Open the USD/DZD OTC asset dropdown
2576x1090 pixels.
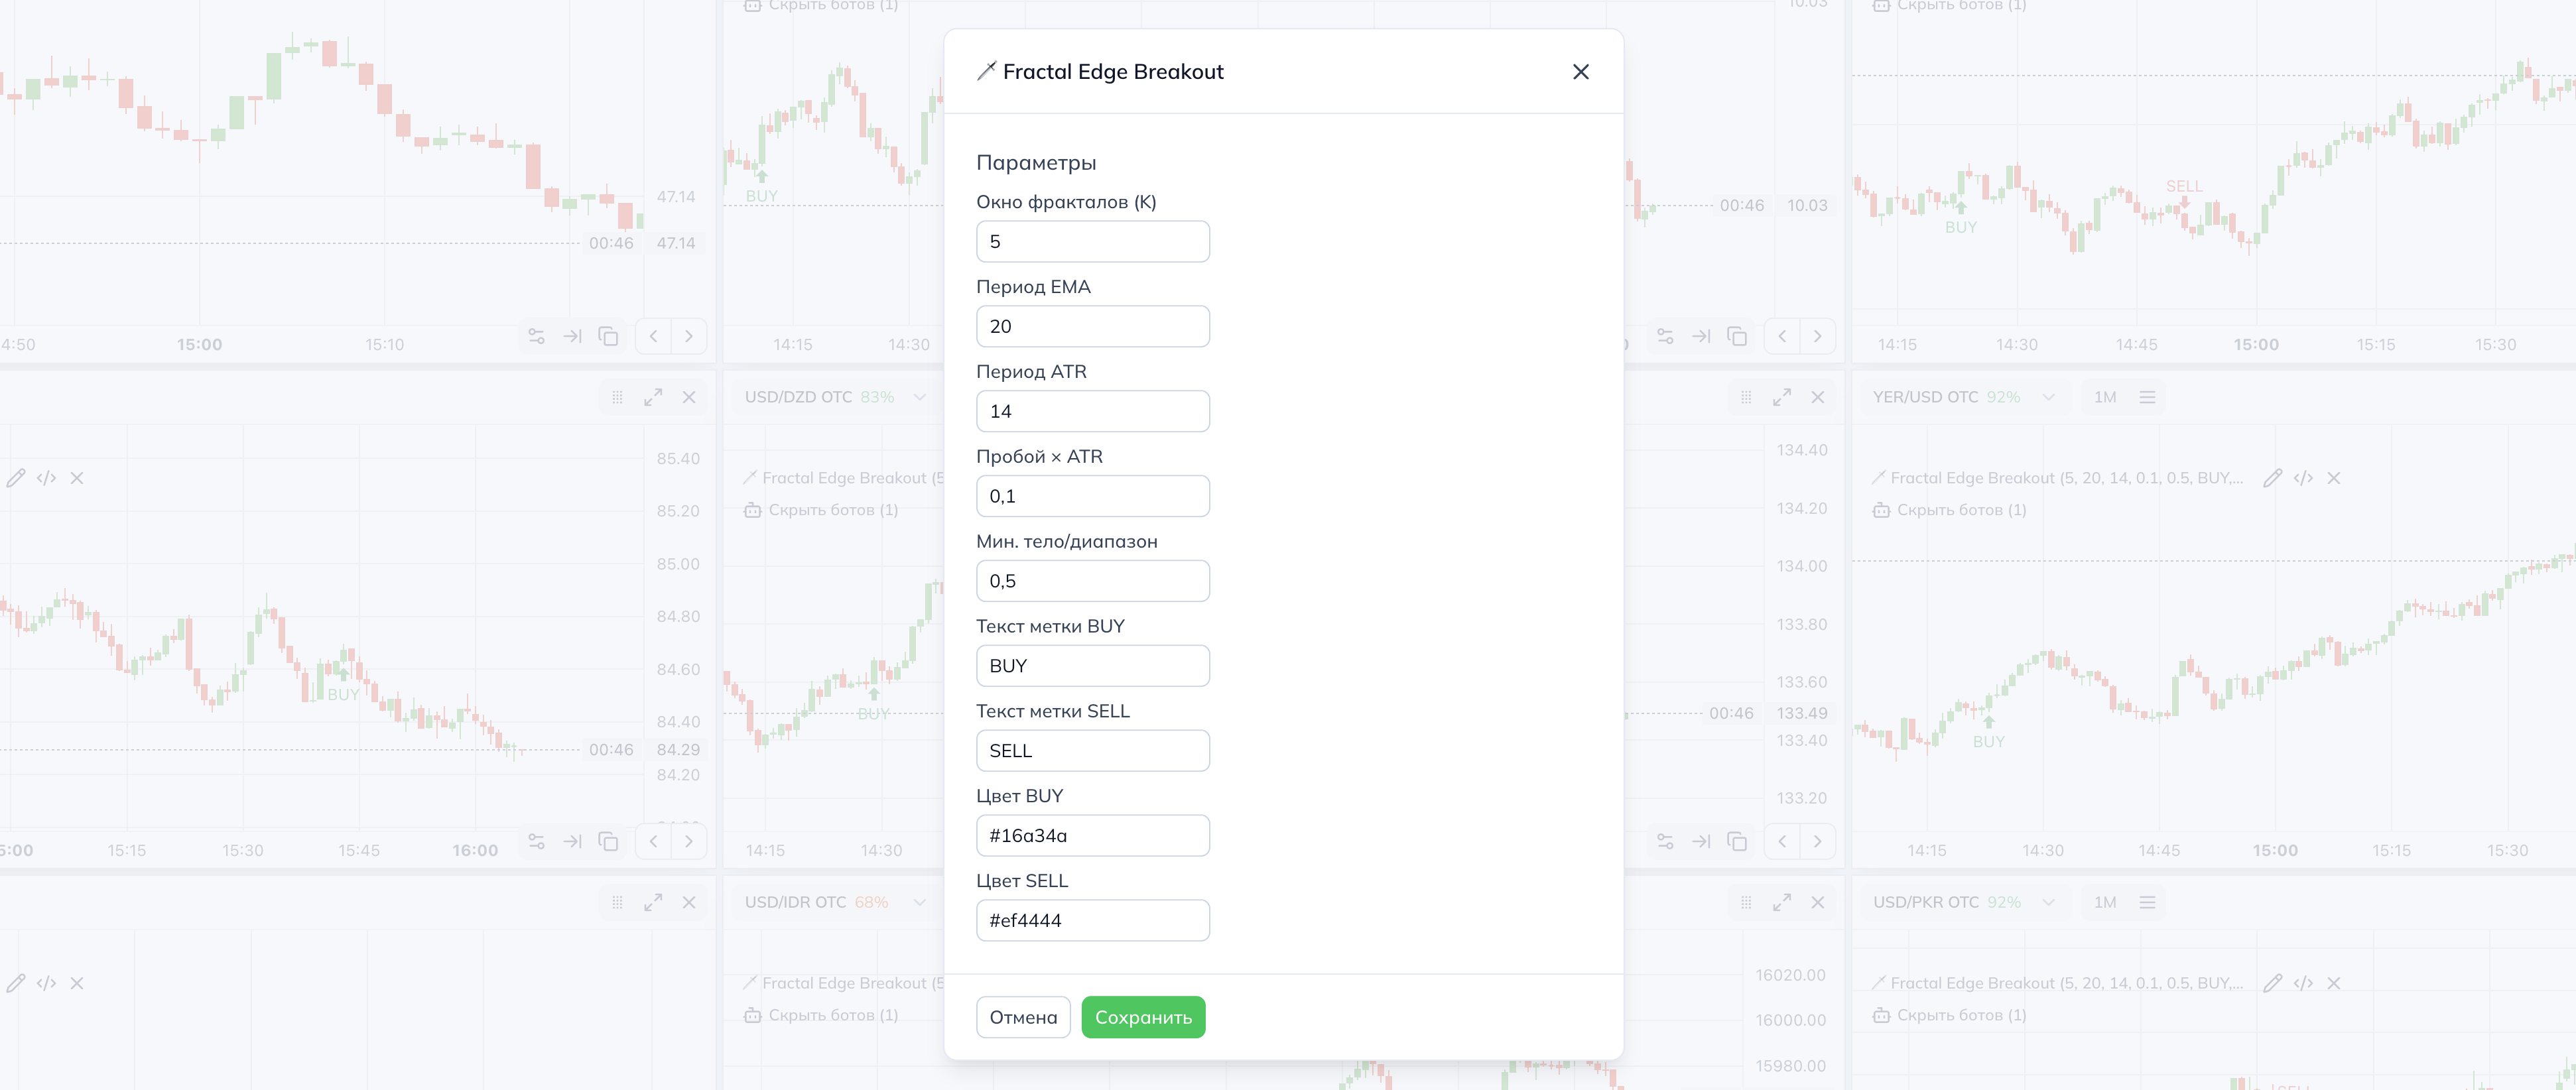click(920, 397)
